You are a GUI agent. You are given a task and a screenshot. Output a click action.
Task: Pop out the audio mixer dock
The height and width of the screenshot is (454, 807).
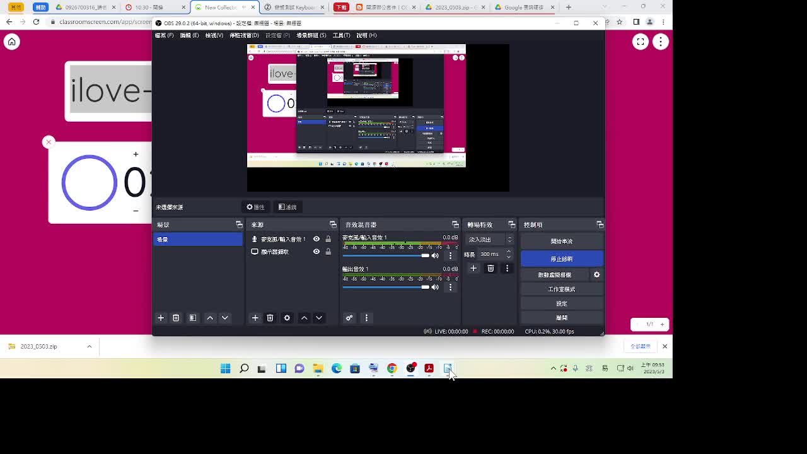[x=455, y=224]
